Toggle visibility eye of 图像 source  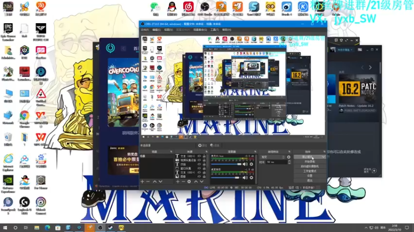[199, 176]
